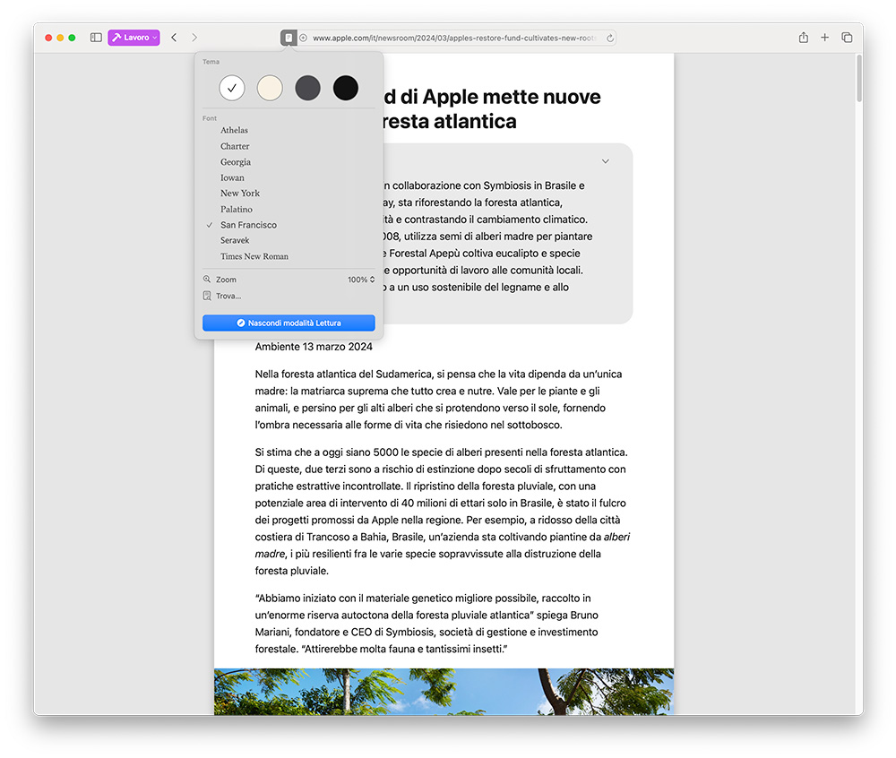Viewport: 896px width, 758px height.
Task: Show the sidebar in Safari
Action: (95, 37)
